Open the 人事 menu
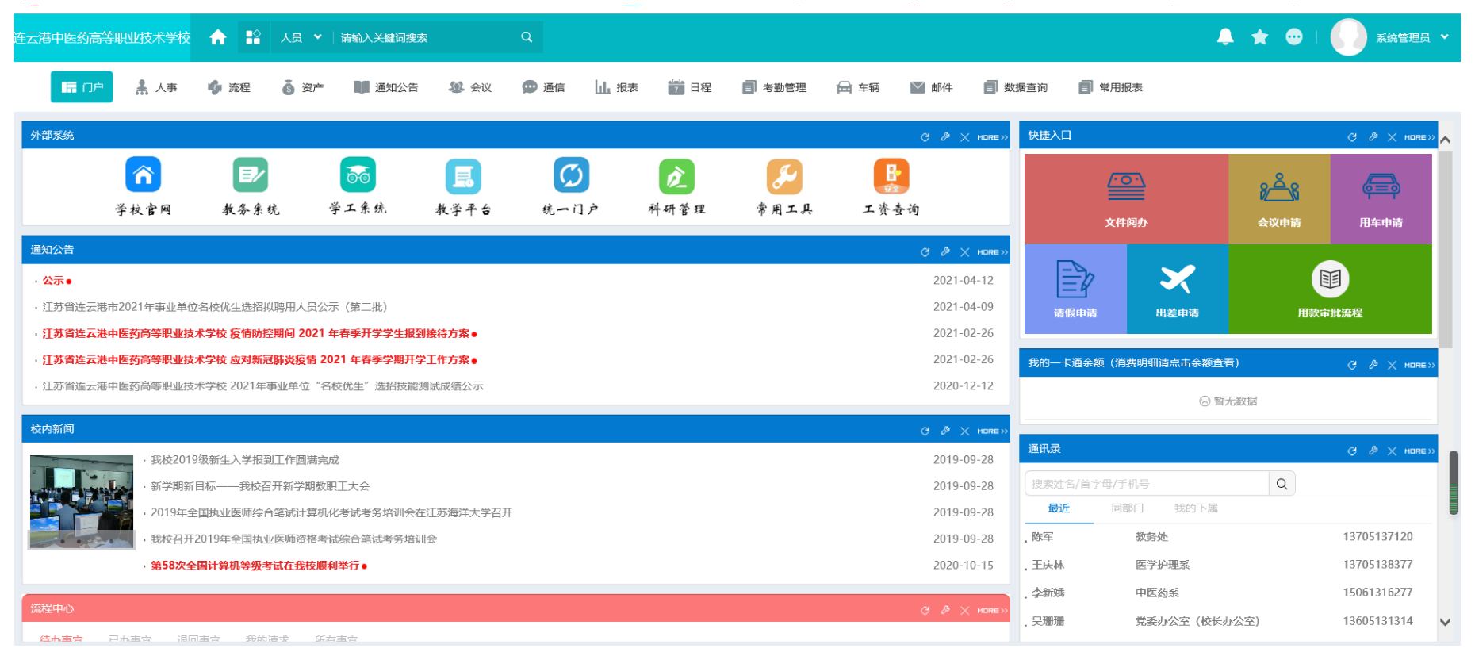Image resolution: width=1475 pixels, height=652 pixels. [x=156, y=87]
